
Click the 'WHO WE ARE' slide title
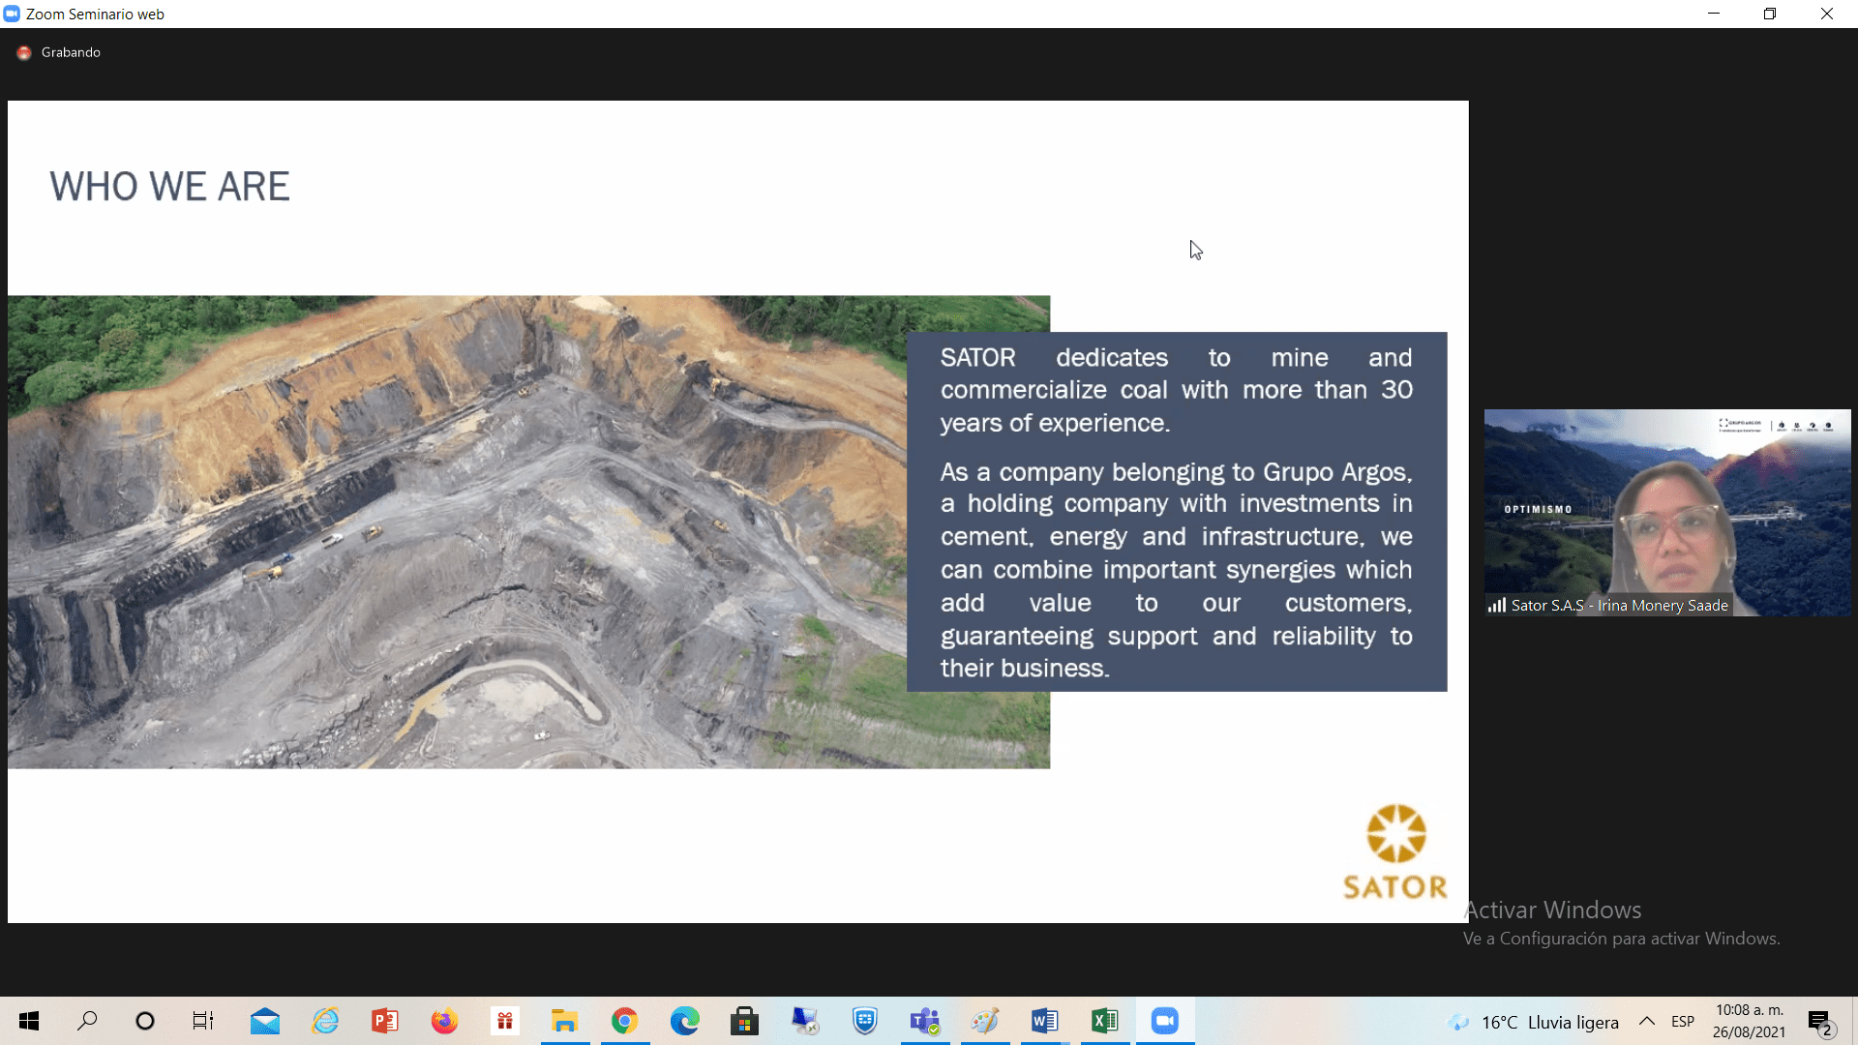[x=169, y=187]
